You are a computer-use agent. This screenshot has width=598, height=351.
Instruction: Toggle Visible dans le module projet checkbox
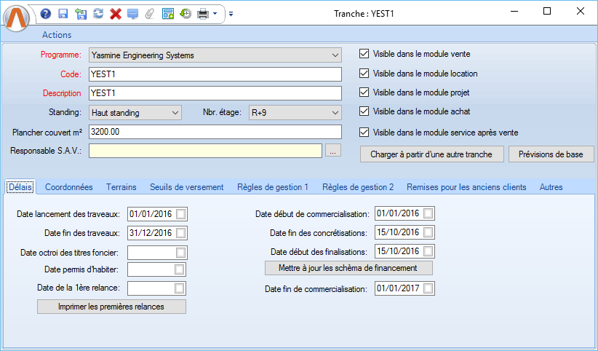[364, 93]
